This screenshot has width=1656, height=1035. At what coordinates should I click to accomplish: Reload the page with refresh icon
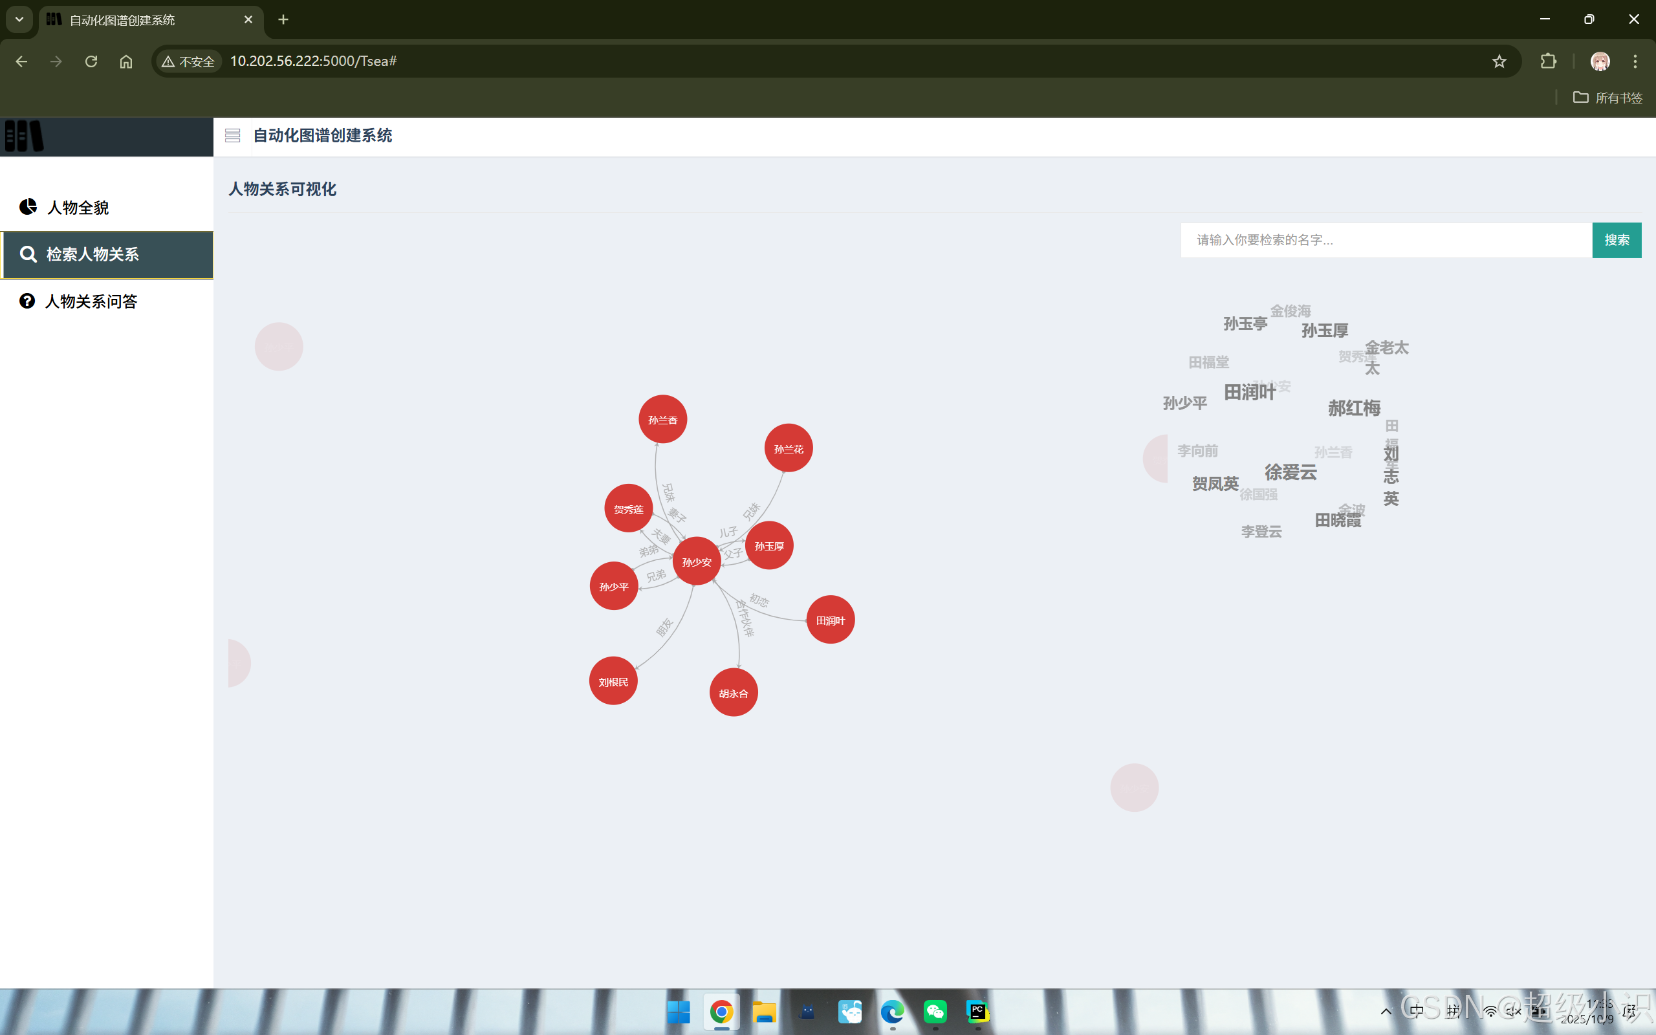click(91, 61)
